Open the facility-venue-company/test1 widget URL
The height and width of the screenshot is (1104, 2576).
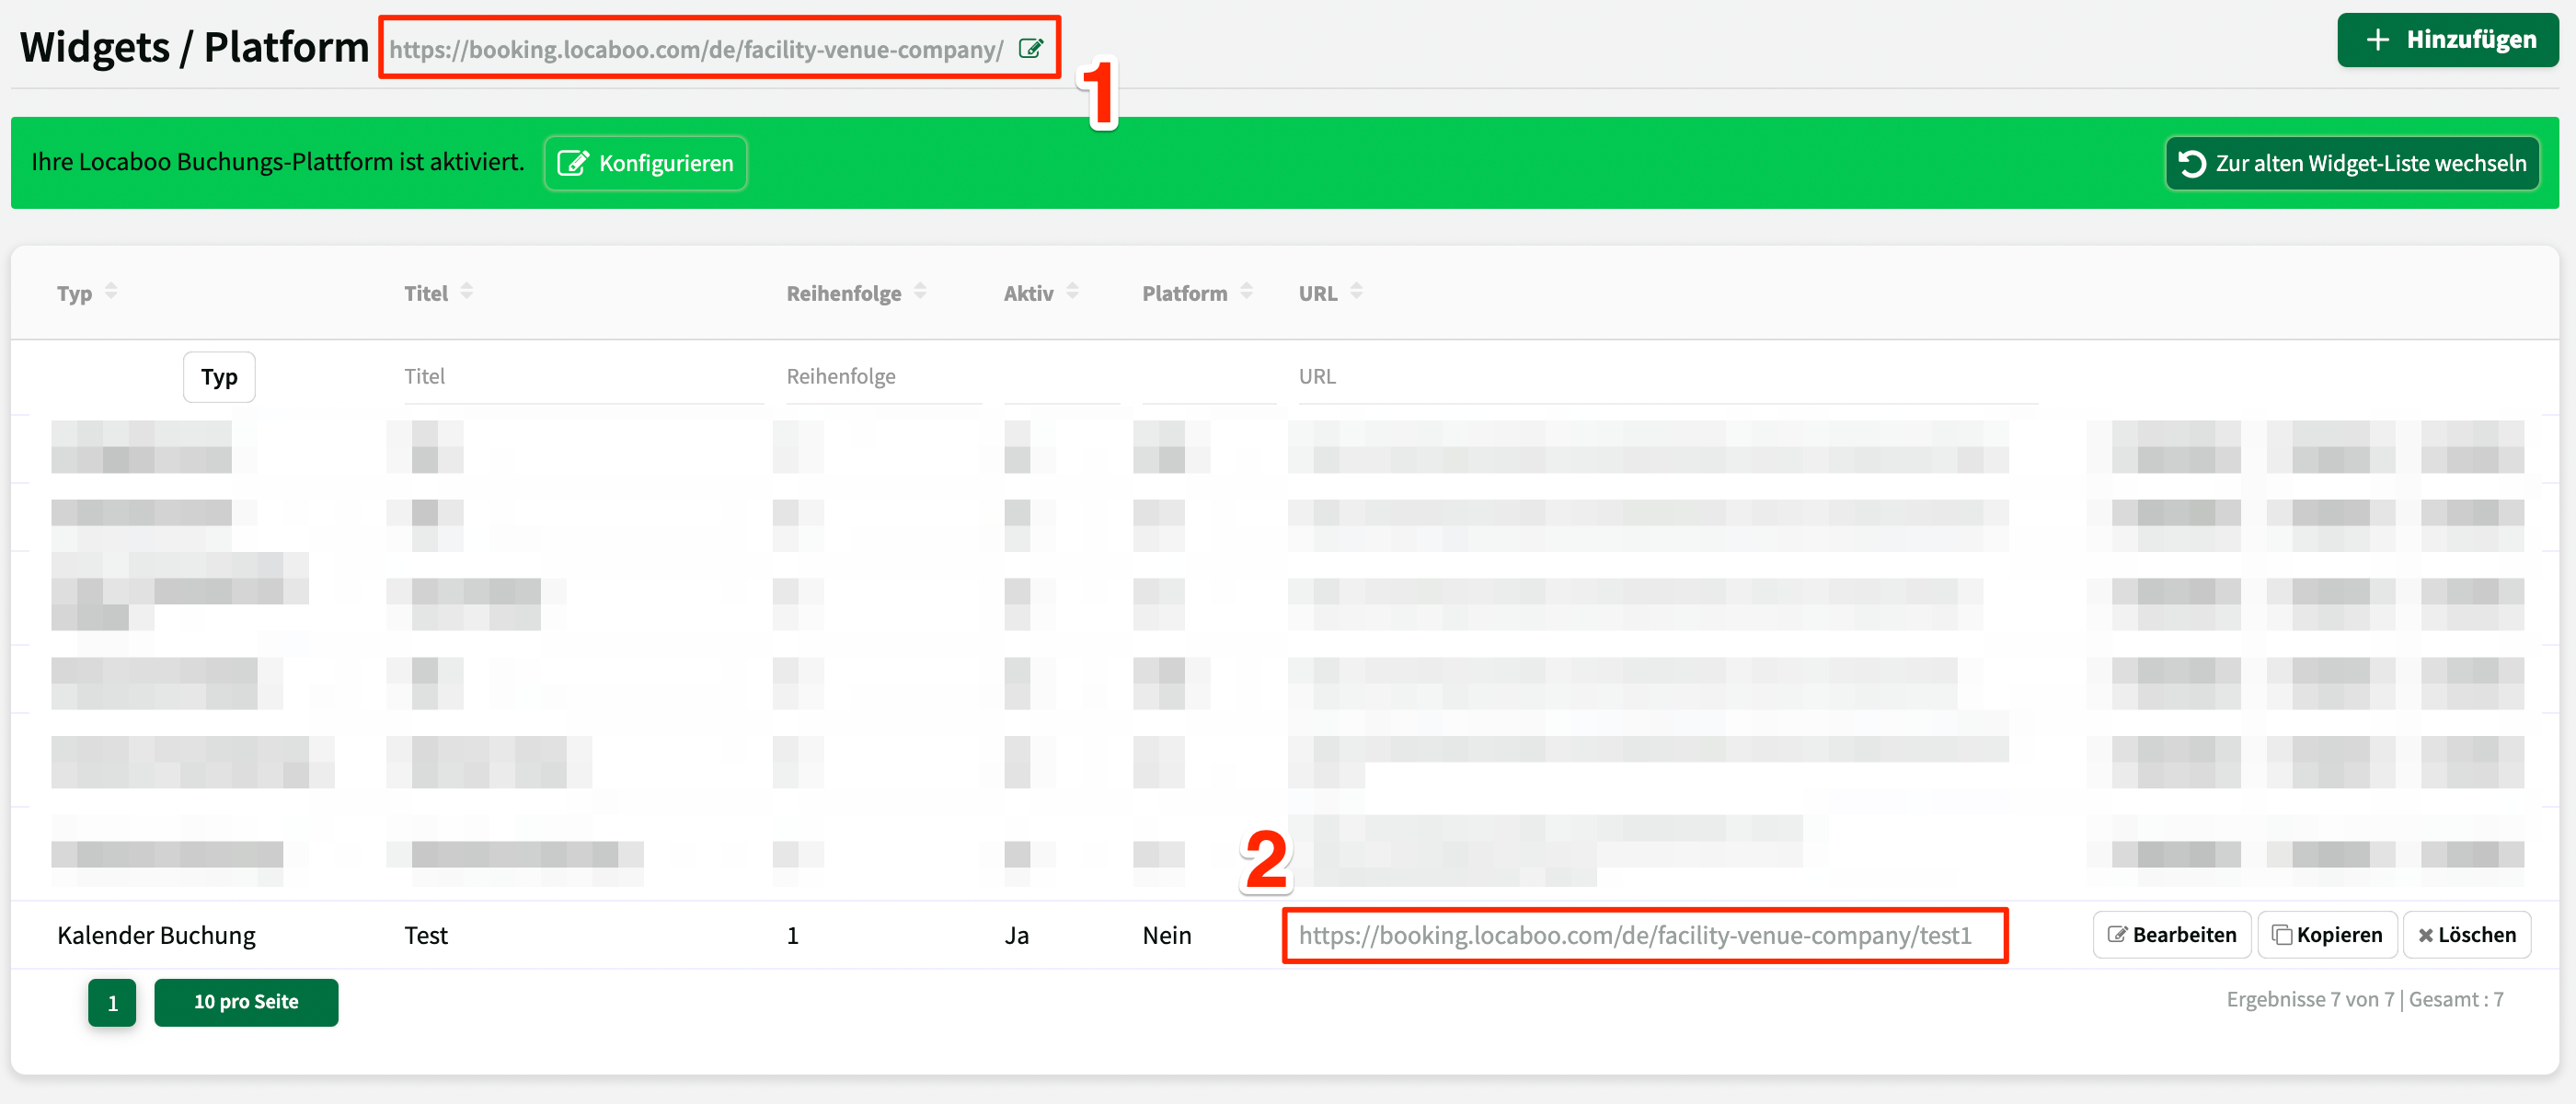pyautogui.click(x=1645, y=935)
